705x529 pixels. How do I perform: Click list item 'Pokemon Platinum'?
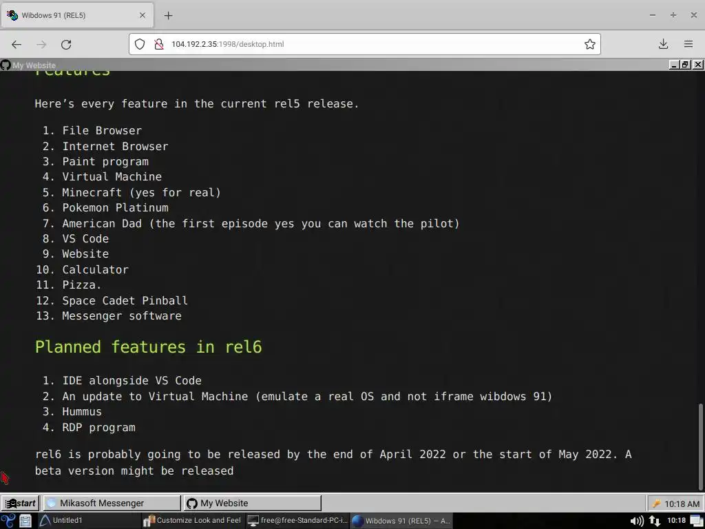tap(115, 208)
